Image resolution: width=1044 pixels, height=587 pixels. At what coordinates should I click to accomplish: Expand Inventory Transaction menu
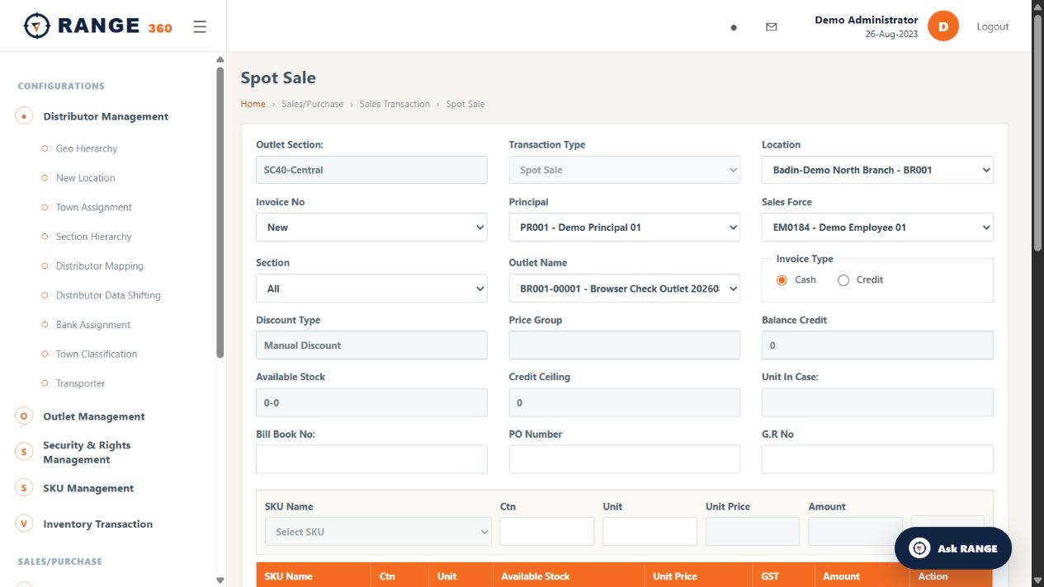[x=98, y=524]
